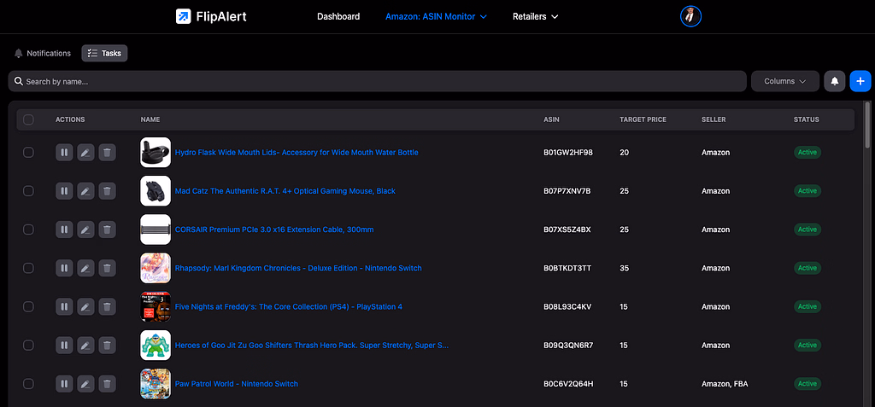Check the Paw Patrol World row checkbox
This screenshot has width=875, height=407.
(x=28, y=384)
